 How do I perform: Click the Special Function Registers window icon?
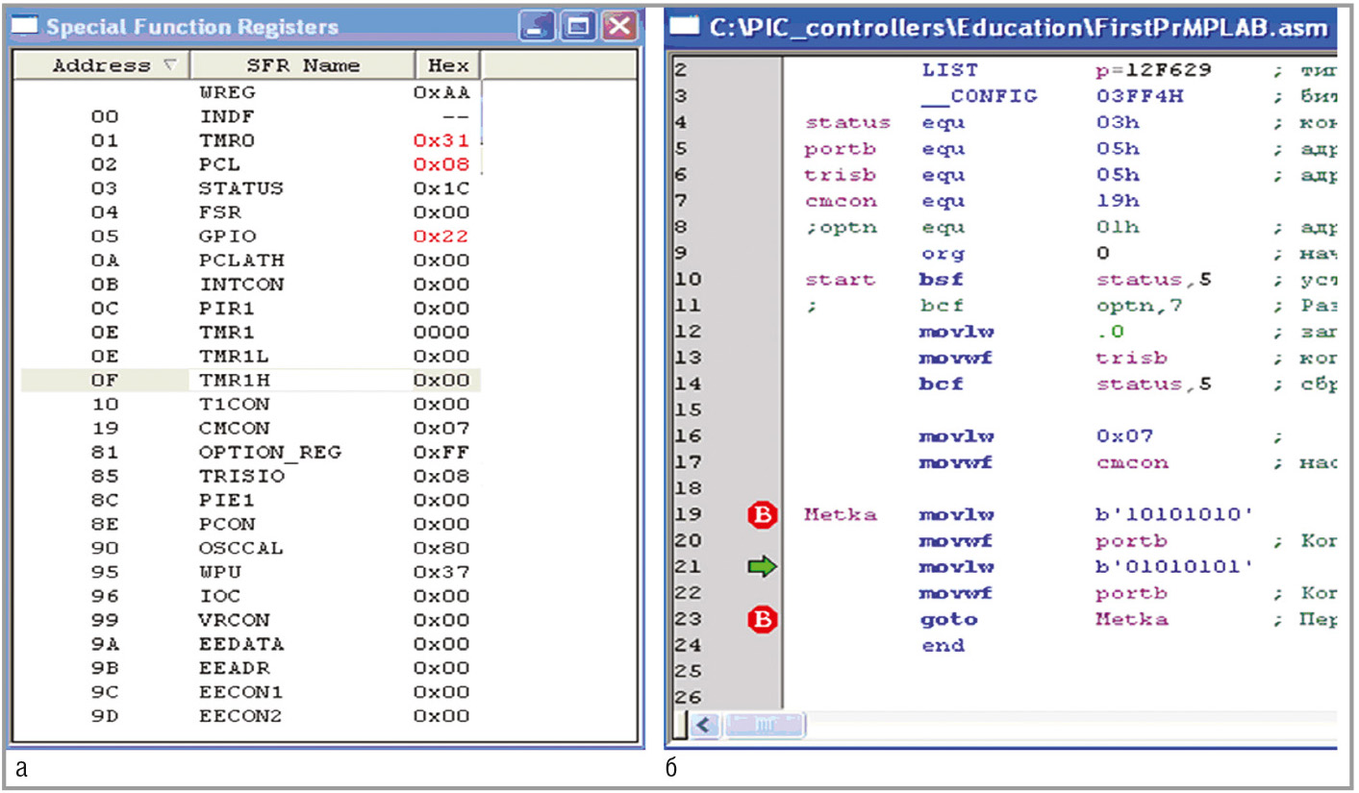pos(27,26)
